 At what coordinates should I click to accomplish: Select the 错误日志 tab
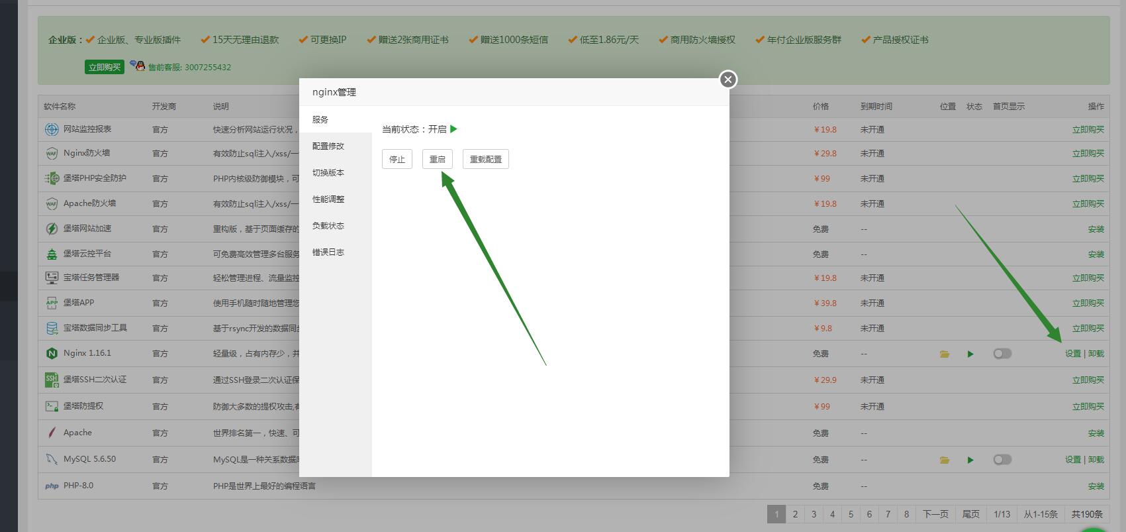click(x=328, y=252)
